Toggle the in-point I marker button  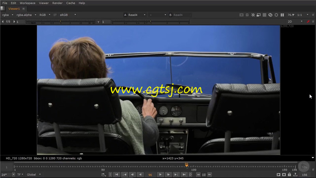110,175
